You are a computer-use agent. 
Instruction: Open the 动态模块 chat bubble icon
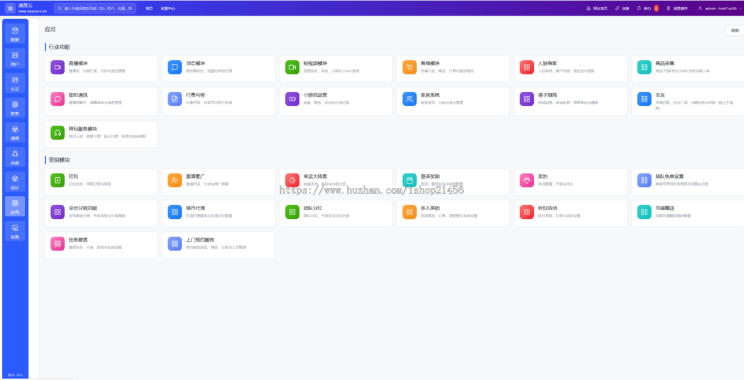(x=175, y=67)
